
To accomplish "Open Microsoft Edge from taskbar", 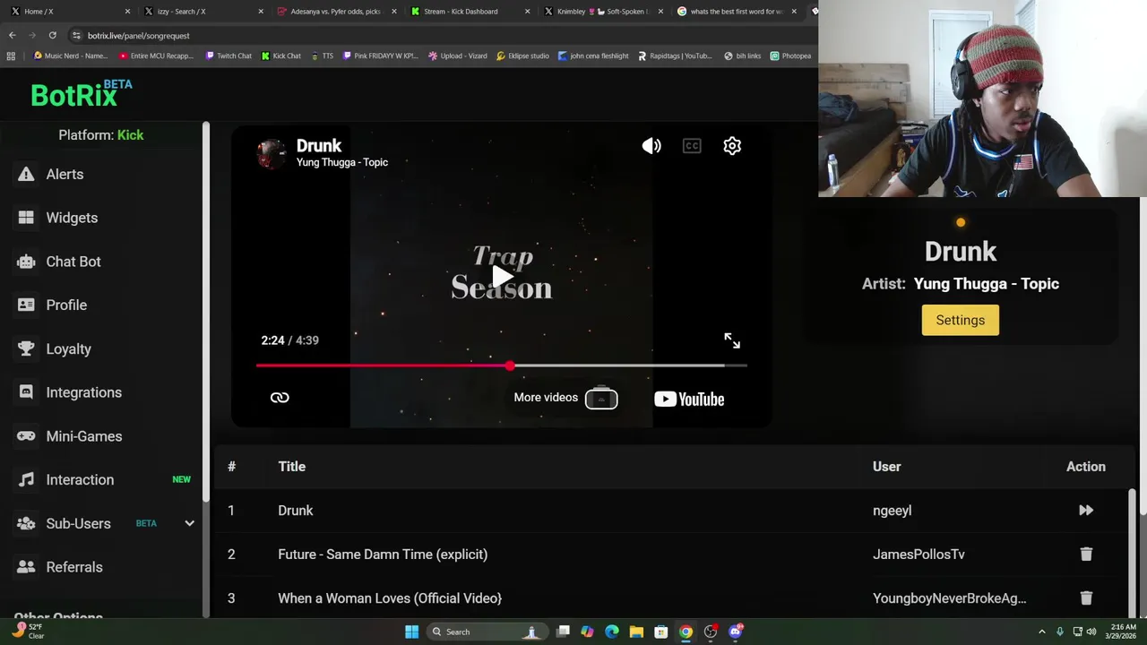I will click(x=612, y=632).
